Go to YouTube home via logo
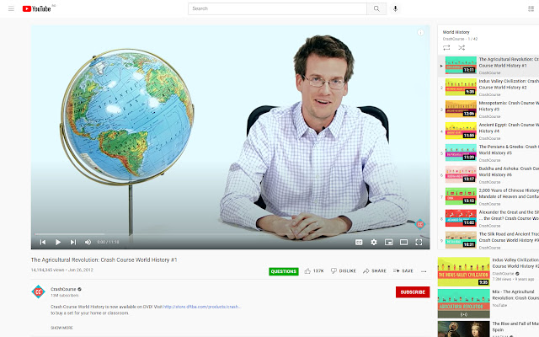This screenshot has width=539, height=337. click(37, 8)
